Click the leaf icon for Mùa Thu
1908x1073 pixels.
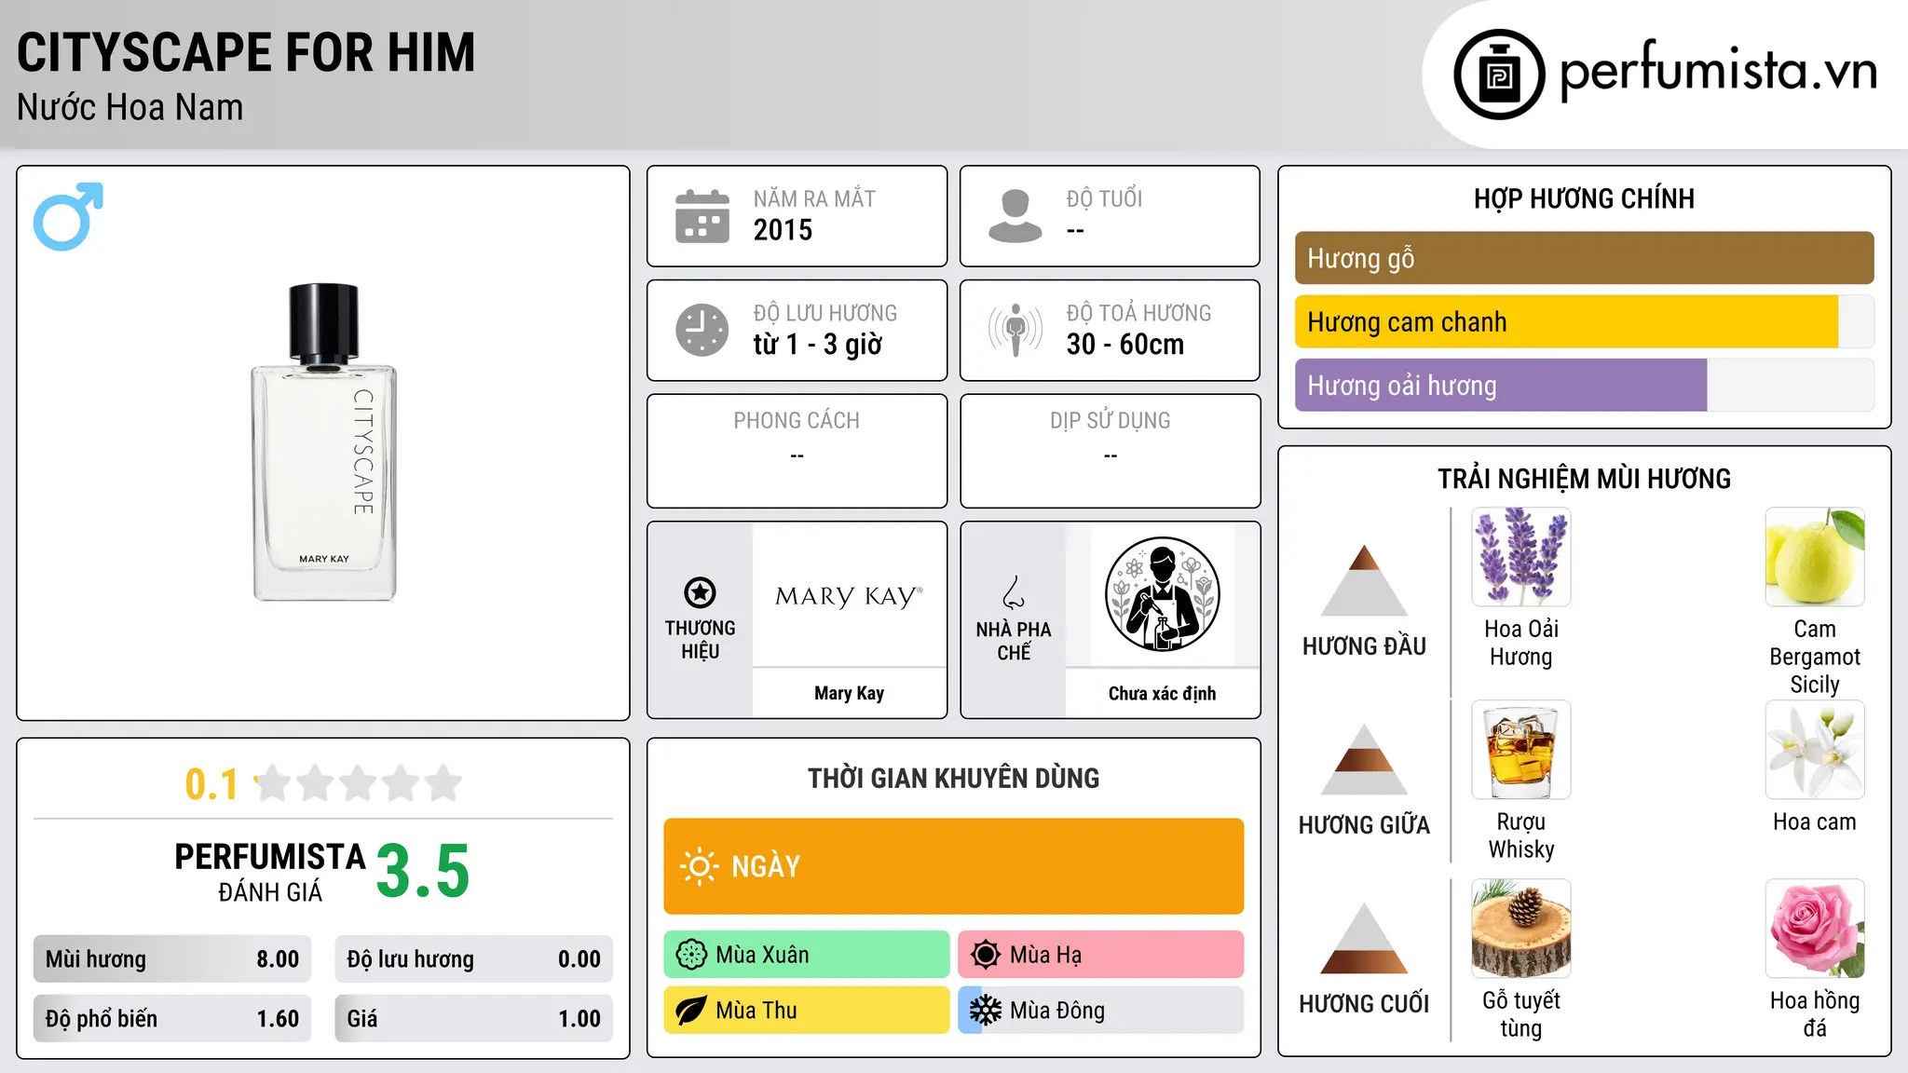[691, 1011]
